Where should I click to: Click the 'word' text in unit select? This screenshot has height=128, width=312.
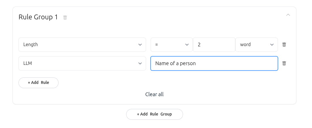point(245,45)
